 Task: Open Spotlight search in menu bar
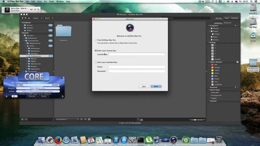tap(251, 1)
